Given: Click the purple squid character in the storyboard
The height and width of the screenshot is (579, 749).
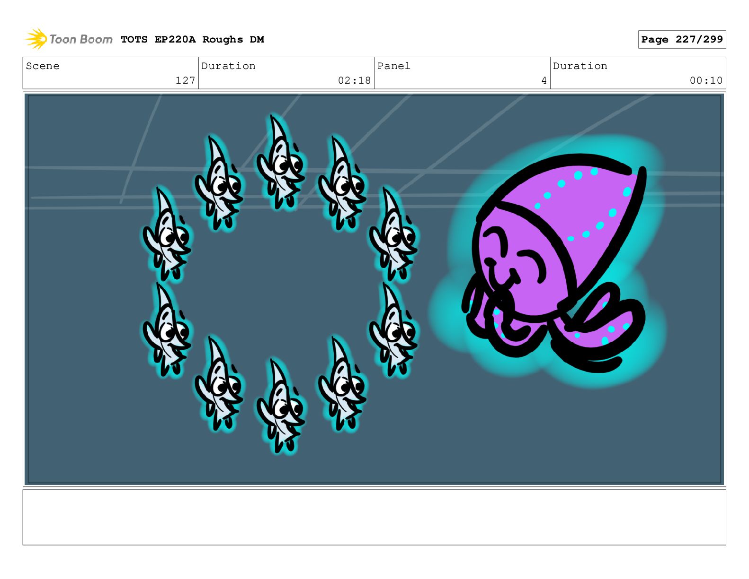Looking at the screenshot, I should click(554, 262).
